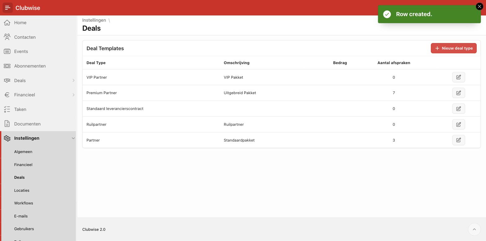Edit the Standaard leverancierscontract row
The image size is (486, 241).
point(458,109)
